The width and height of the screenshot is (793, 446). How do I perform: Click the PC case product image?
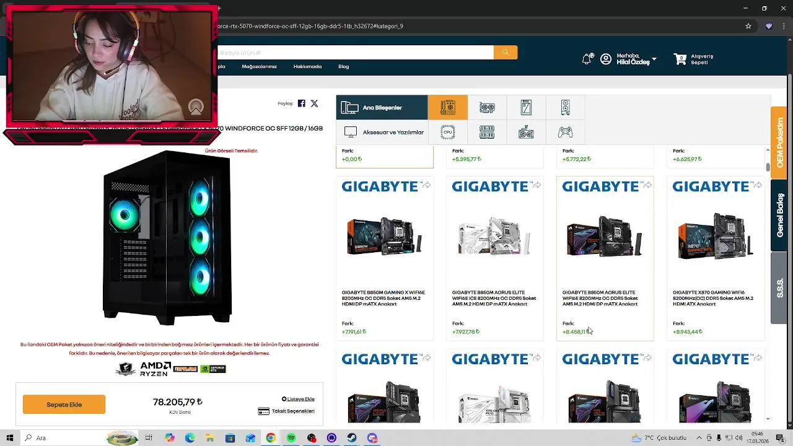[x=167, y=238]
